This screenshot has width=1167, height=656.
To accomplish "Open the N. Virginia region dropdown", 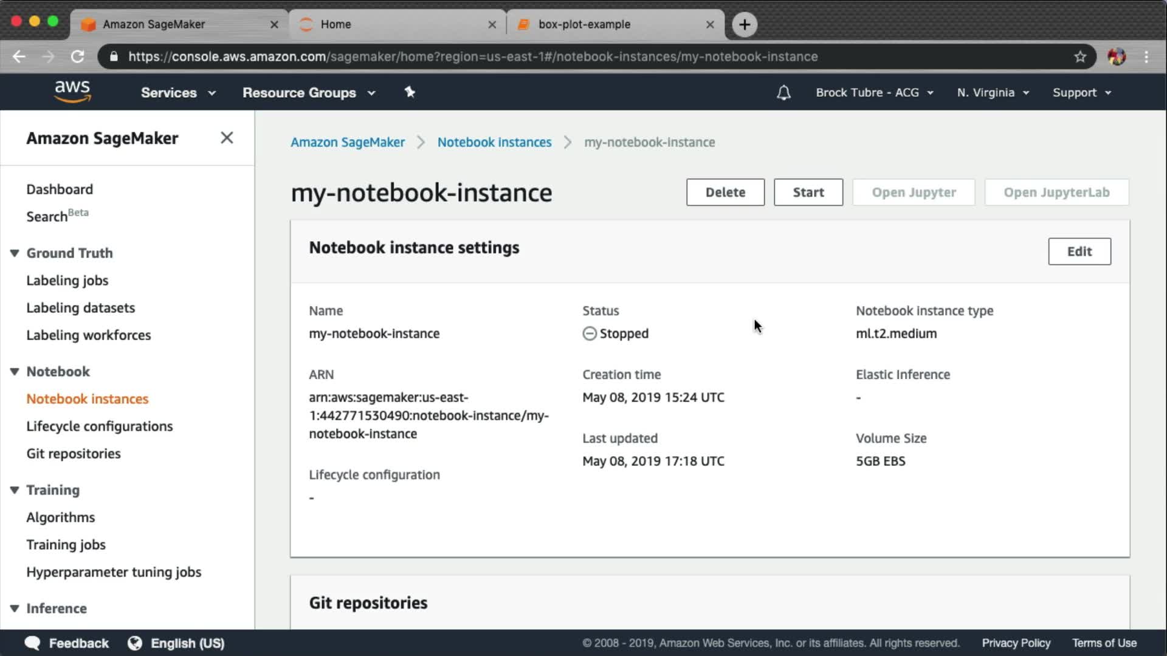I will pos(993,92).
